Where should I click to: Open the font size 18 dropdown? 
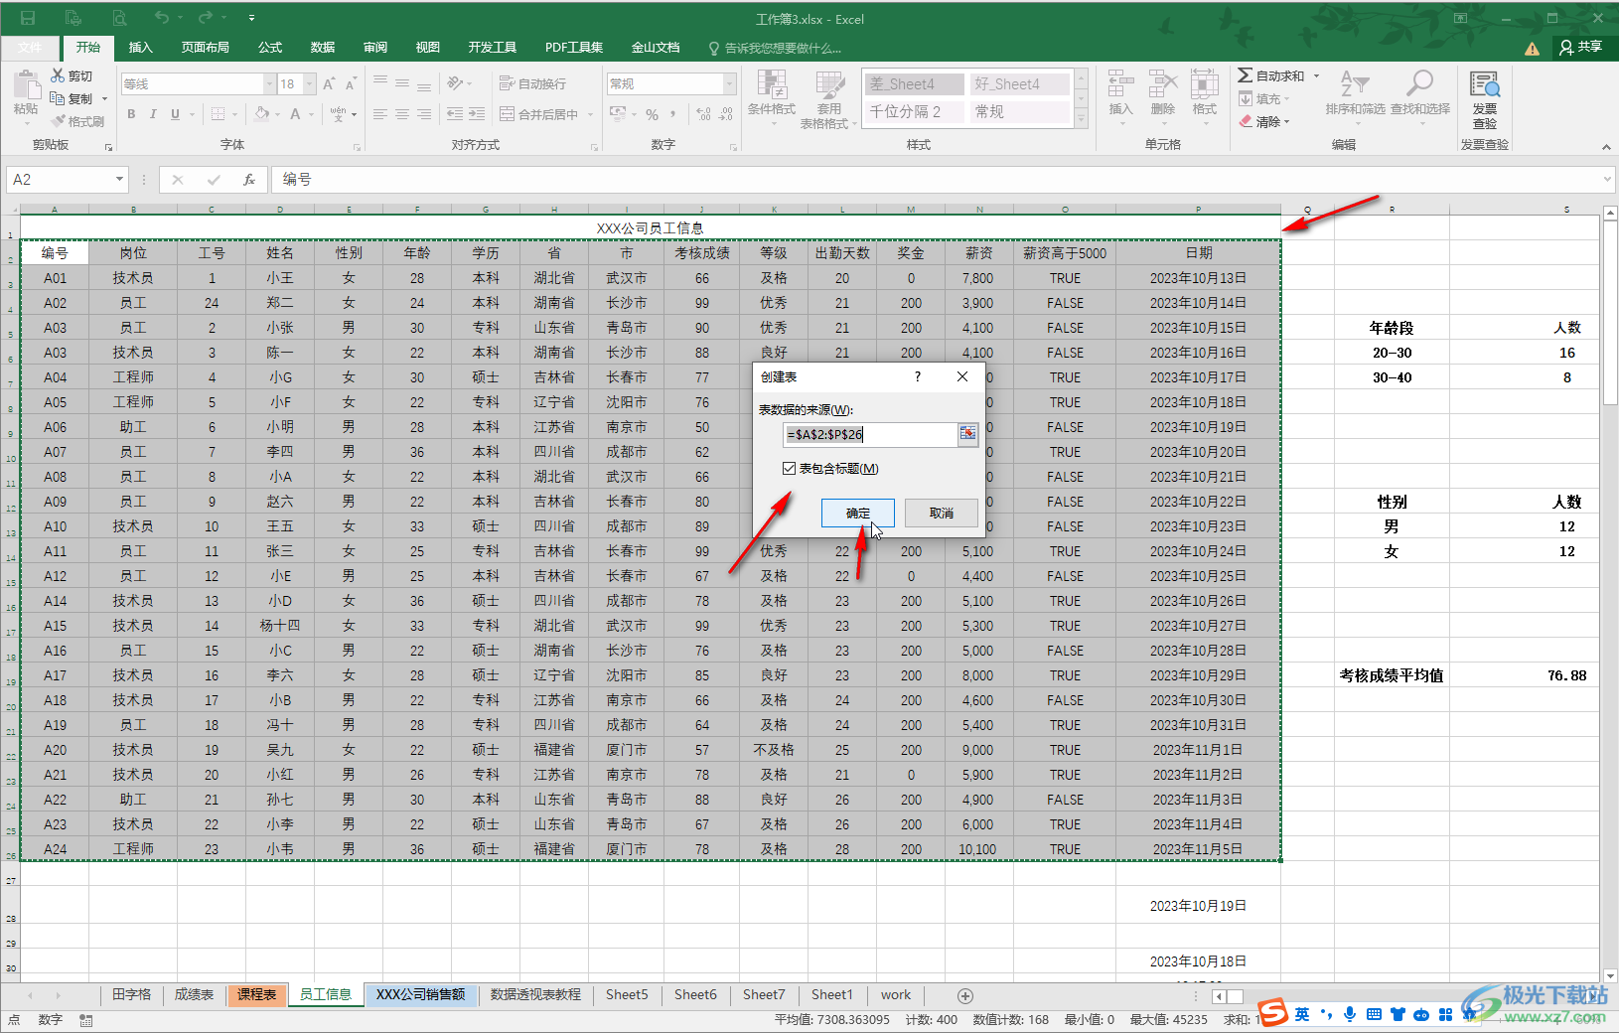[x=309, y=84]
